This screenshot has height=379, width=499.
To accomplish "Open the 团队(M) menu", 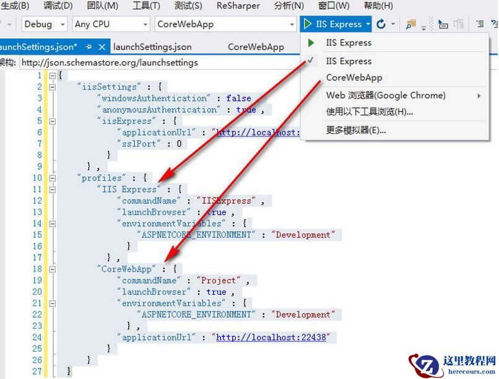I will coord(102,6).
